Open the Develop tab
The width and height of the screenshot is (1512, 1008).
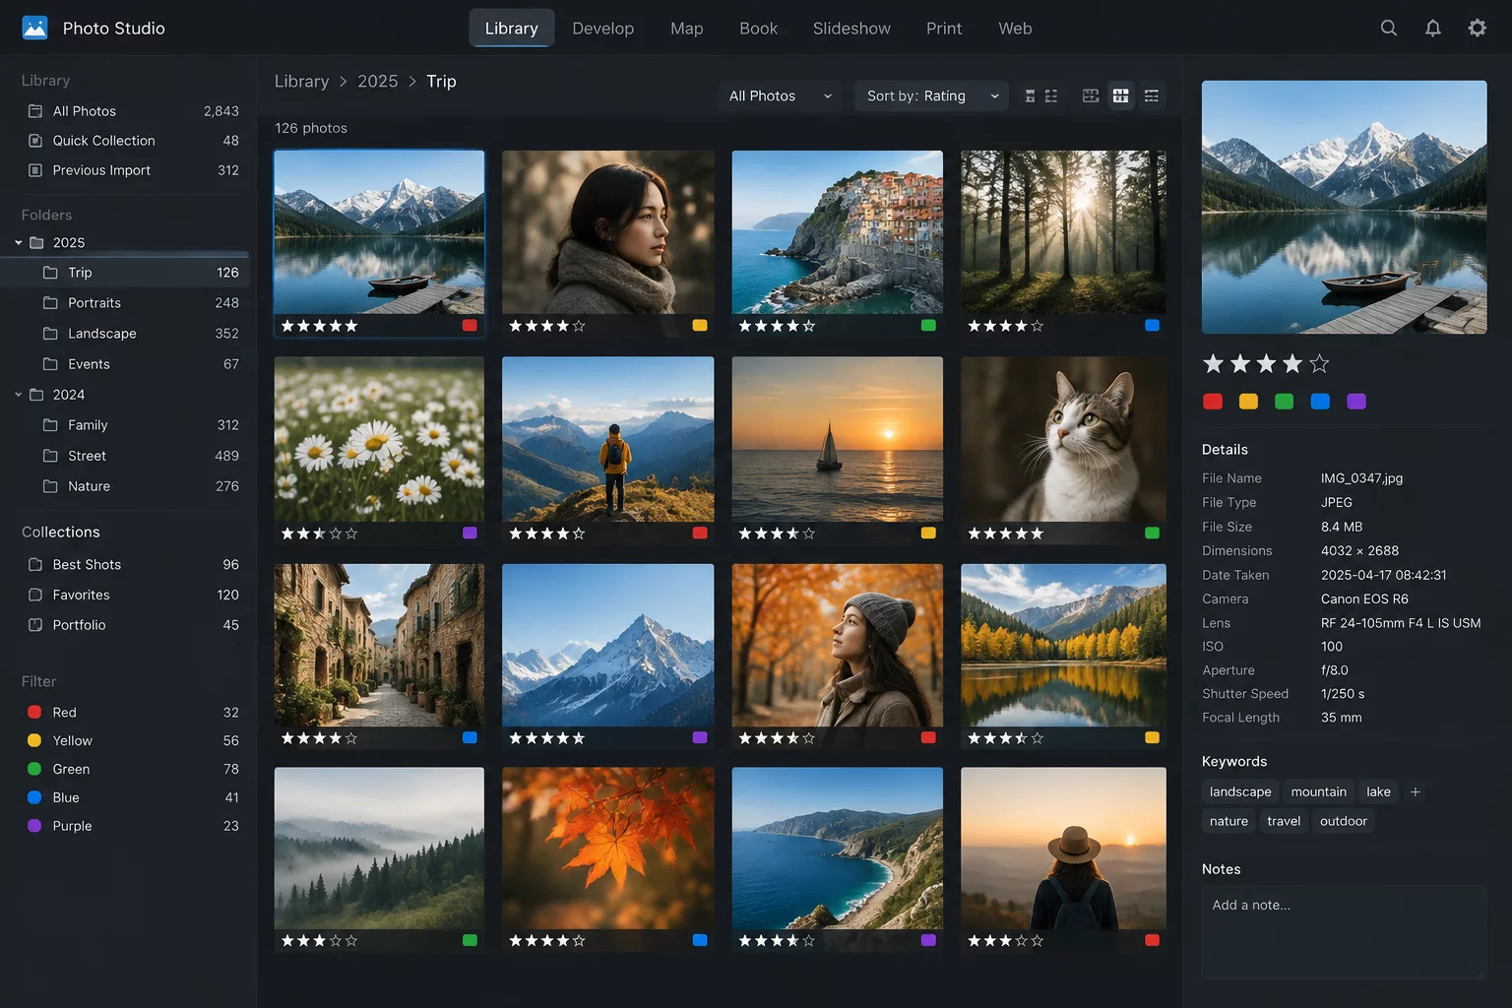tap(603, 29)
